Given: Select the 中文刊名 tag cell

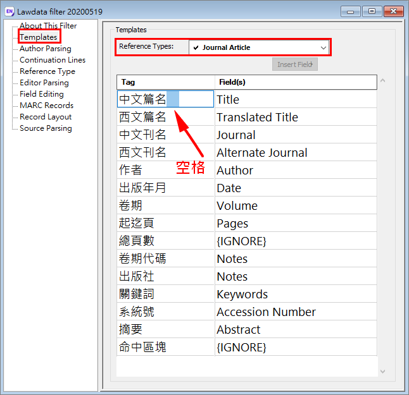Looking at the screenshot, I should click(x=165, y=135).
